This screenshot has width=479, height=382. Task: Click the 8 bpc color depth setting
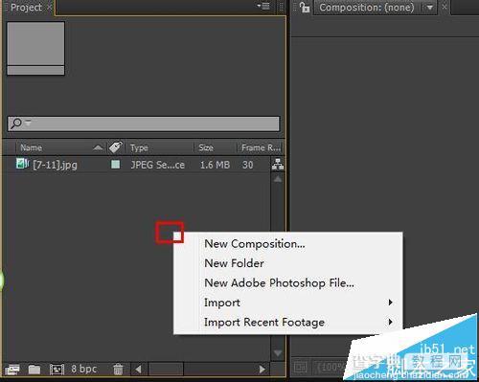pos(84,369)
